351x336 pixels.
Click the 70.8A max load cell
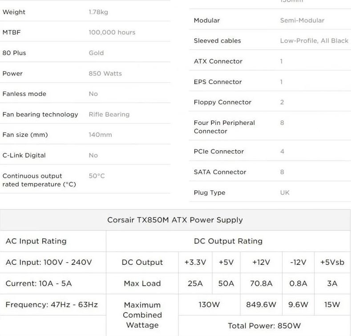pyautogui.click(x=261, y=284)
